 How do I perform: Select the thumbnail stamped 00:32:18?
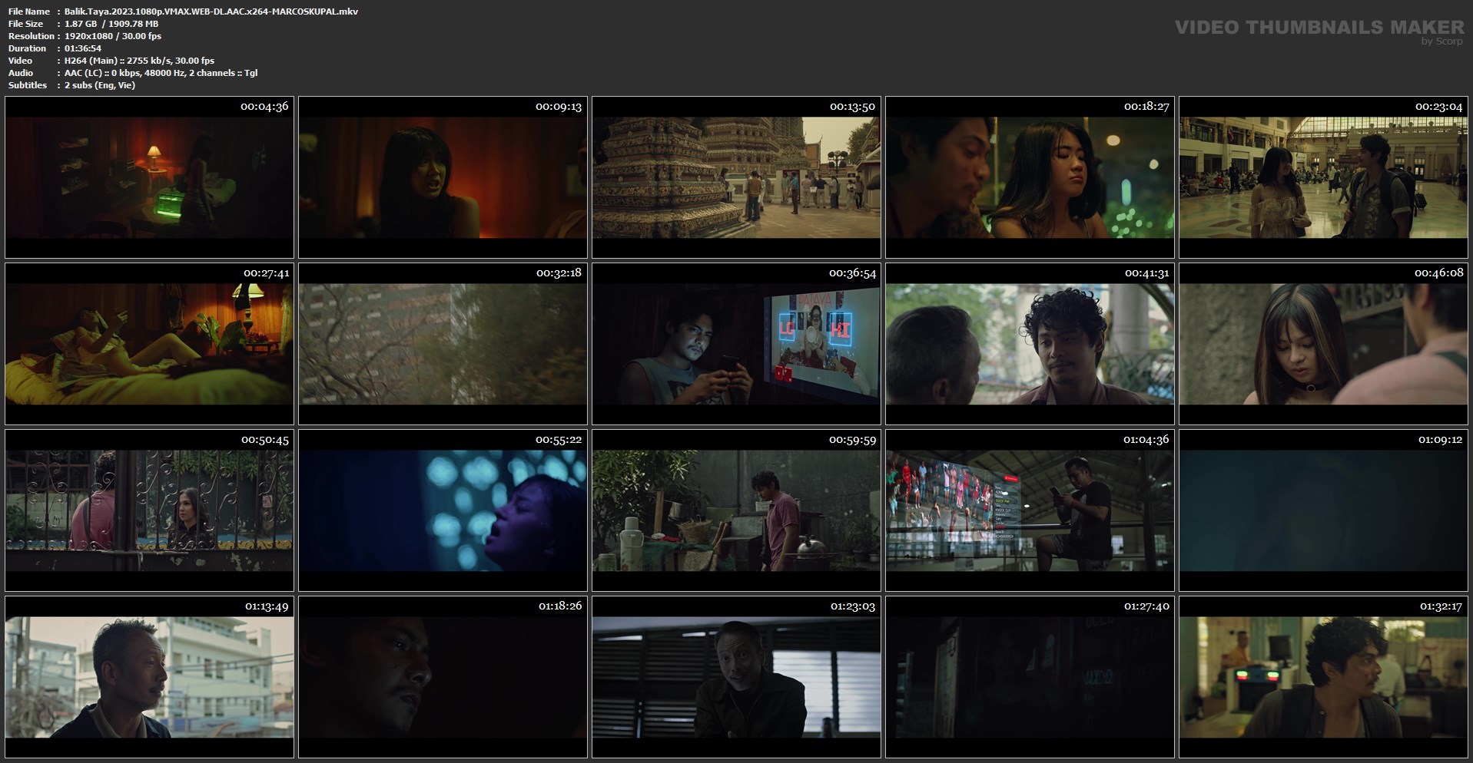443,344
